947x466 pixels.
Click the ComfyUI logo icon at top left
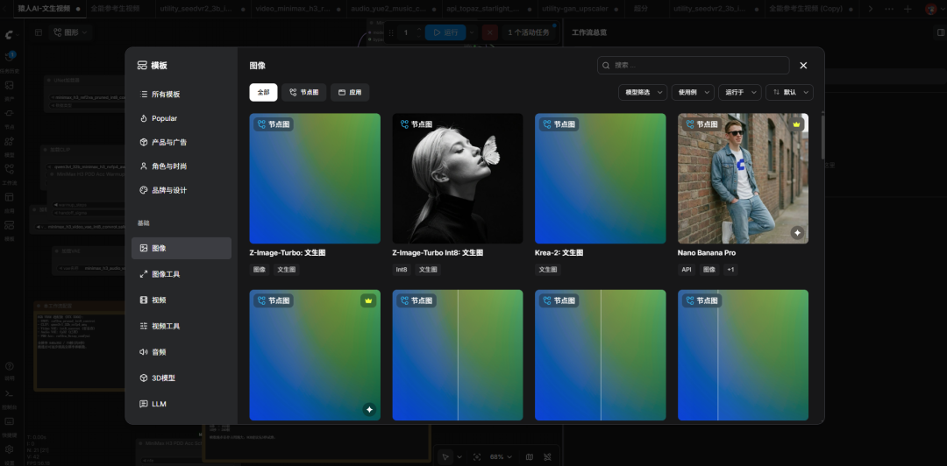point(10,36)
